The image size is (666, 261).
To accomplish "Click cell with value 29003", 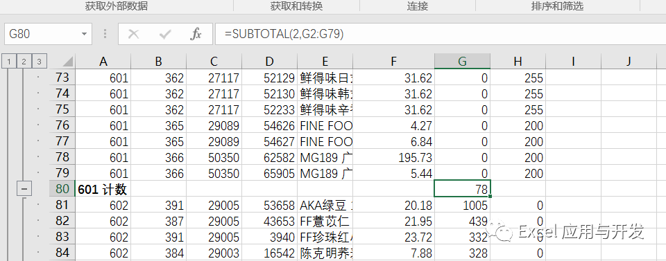I will click(x=214, y=253).
